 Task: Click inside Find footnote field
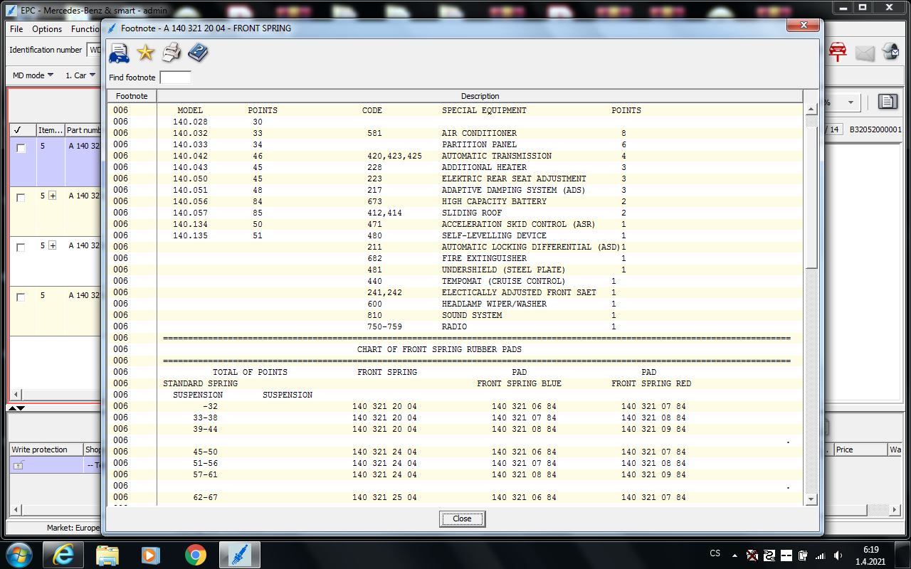pos(175,78)
